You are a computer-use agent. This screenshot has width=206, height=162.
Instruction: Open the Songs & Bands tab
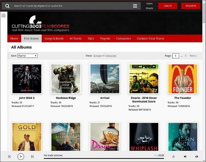(54, 38)
